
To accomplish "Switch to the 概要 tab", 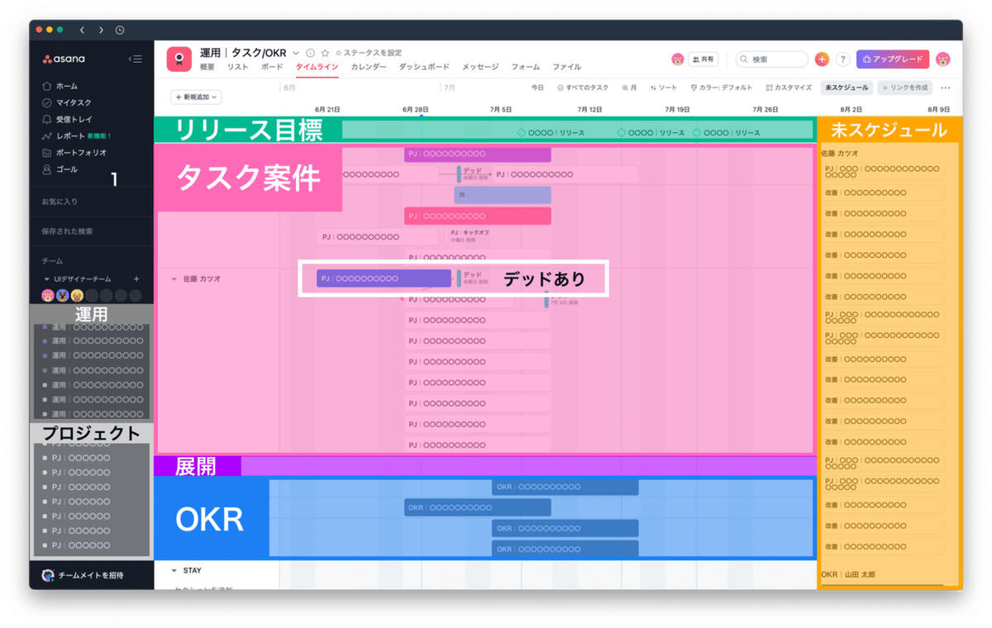I will [207, 67].
